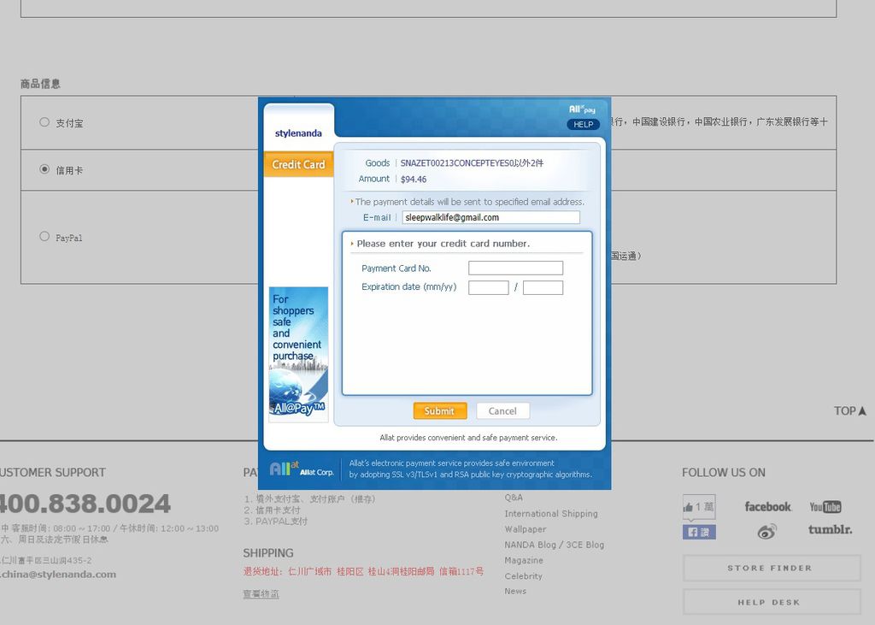Click the 查看物流 tracking link

pyautogui.click(x=261, y=593)
